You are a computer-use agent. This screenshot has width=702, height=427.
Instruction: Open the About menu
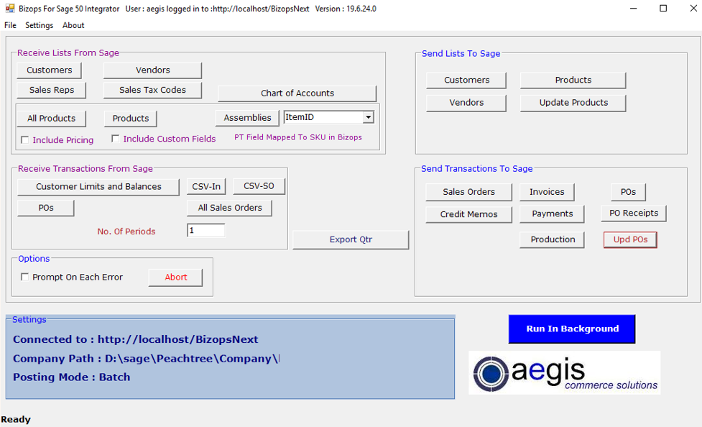tap(73, 25)
